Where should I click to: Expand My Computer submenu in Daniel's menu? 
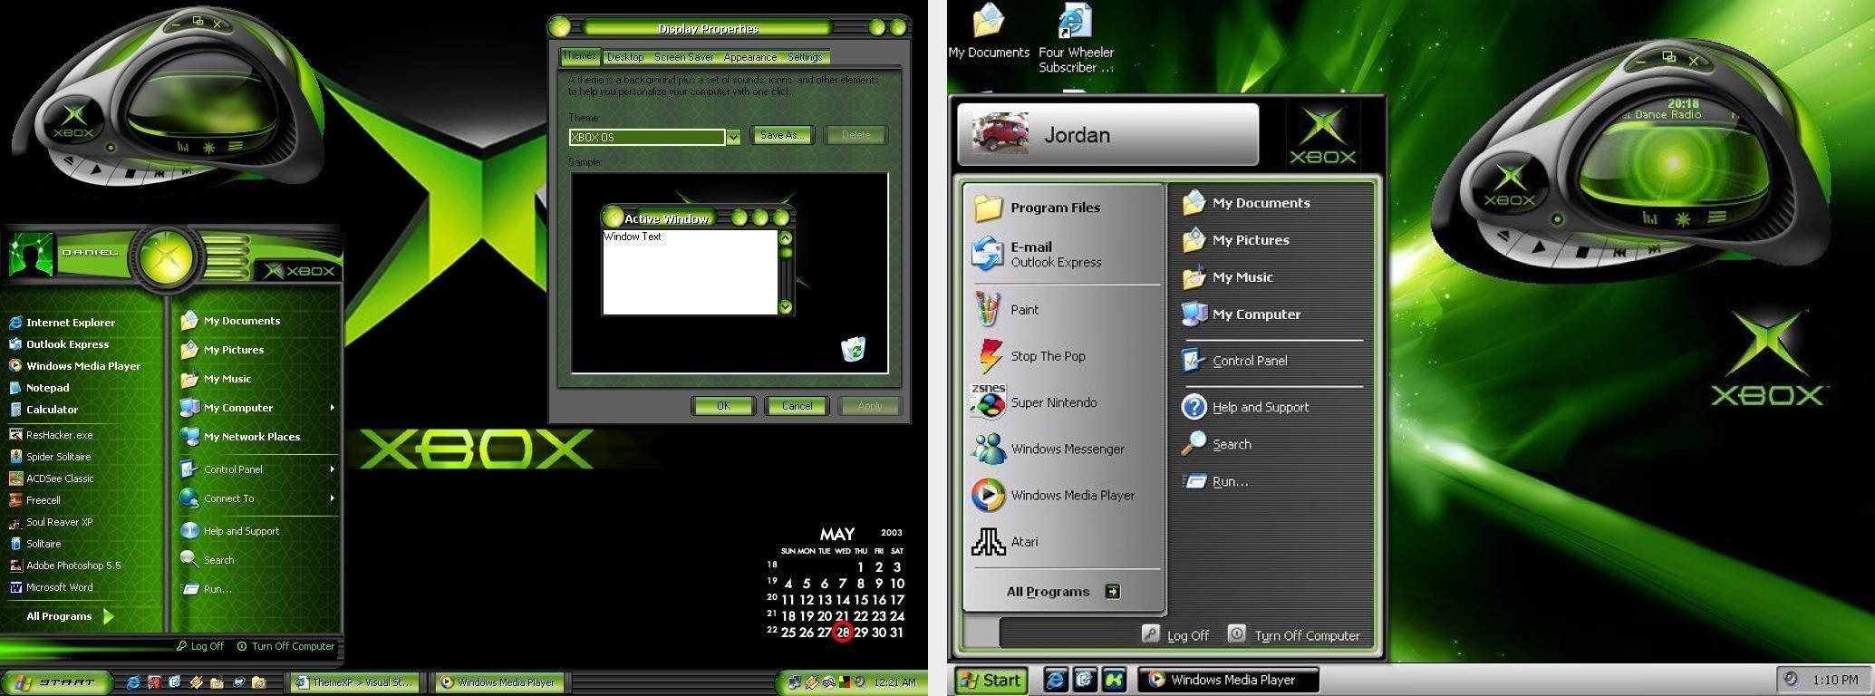click(x=333, y=408)
